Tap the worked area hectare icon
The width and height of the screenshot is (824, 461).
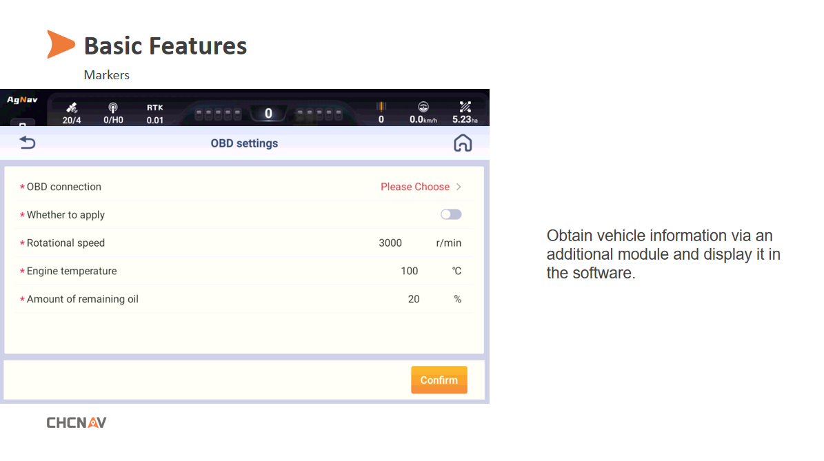tap(465, 107)
